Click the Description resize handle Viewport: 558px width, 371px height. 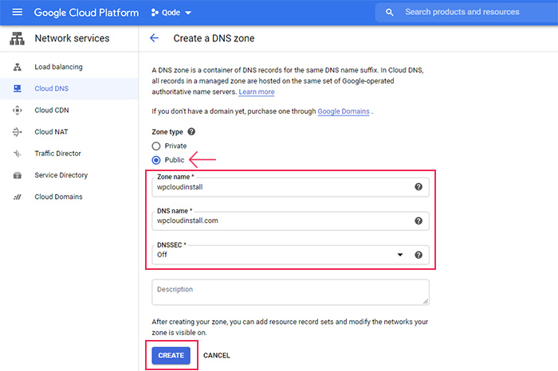pyautogui.click(x=426, y=302)
